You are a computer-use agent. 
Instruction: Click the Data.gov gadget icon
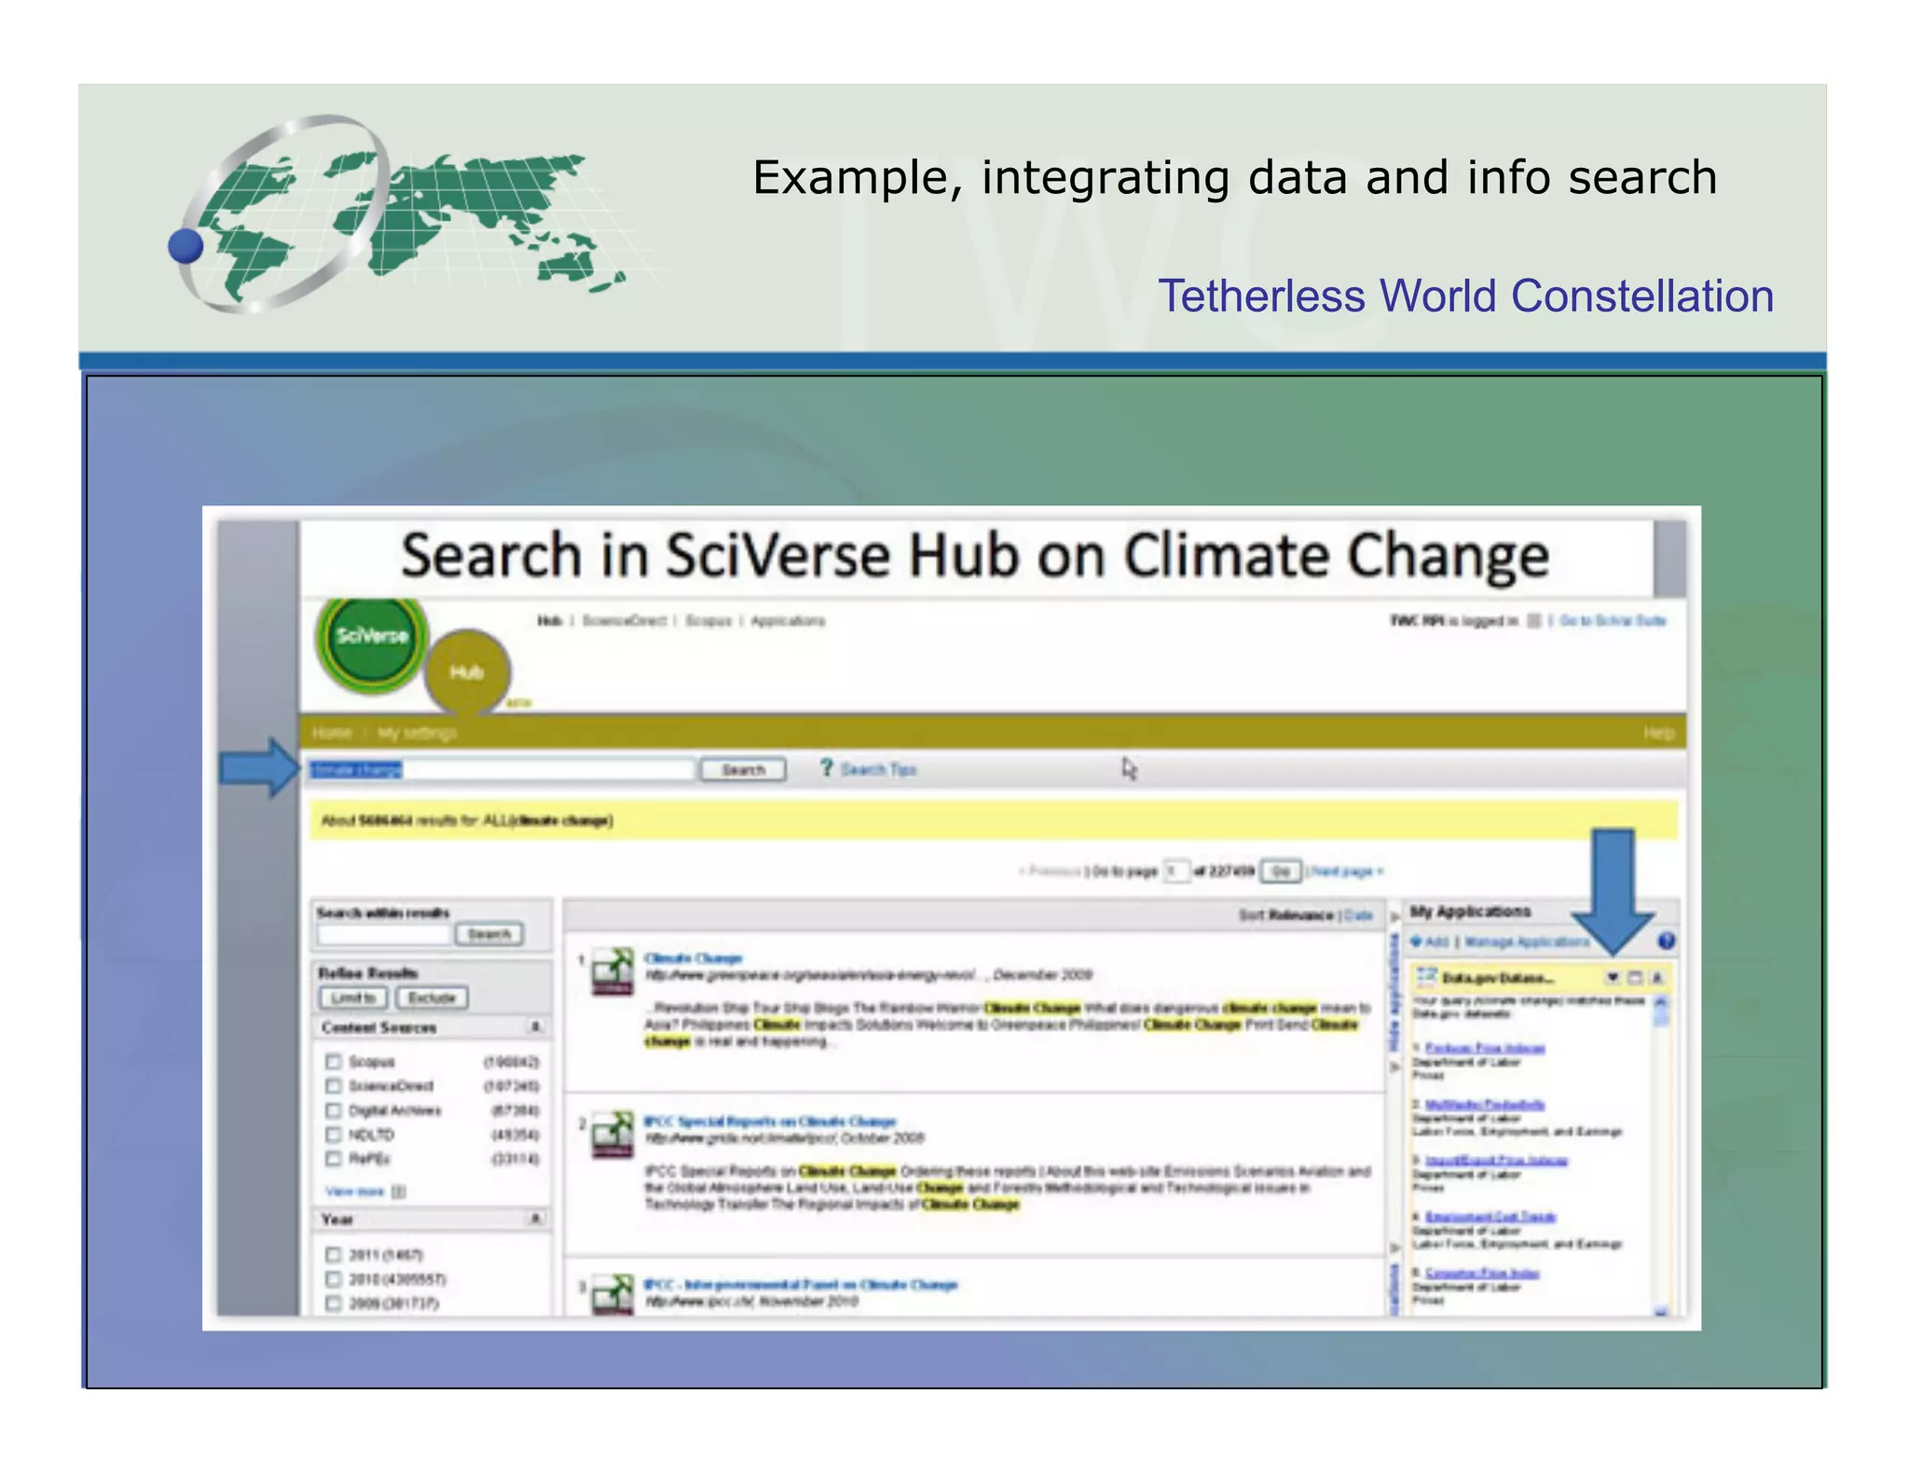[x=1427, y=976]
